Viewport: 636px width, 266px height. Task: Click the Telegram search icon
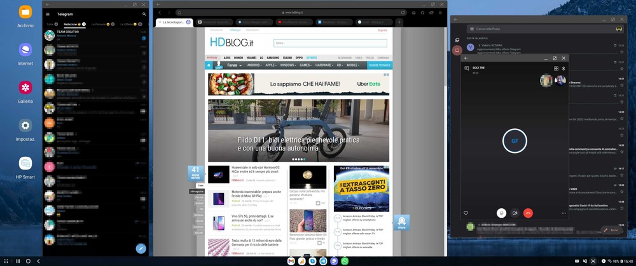(144, 14)
